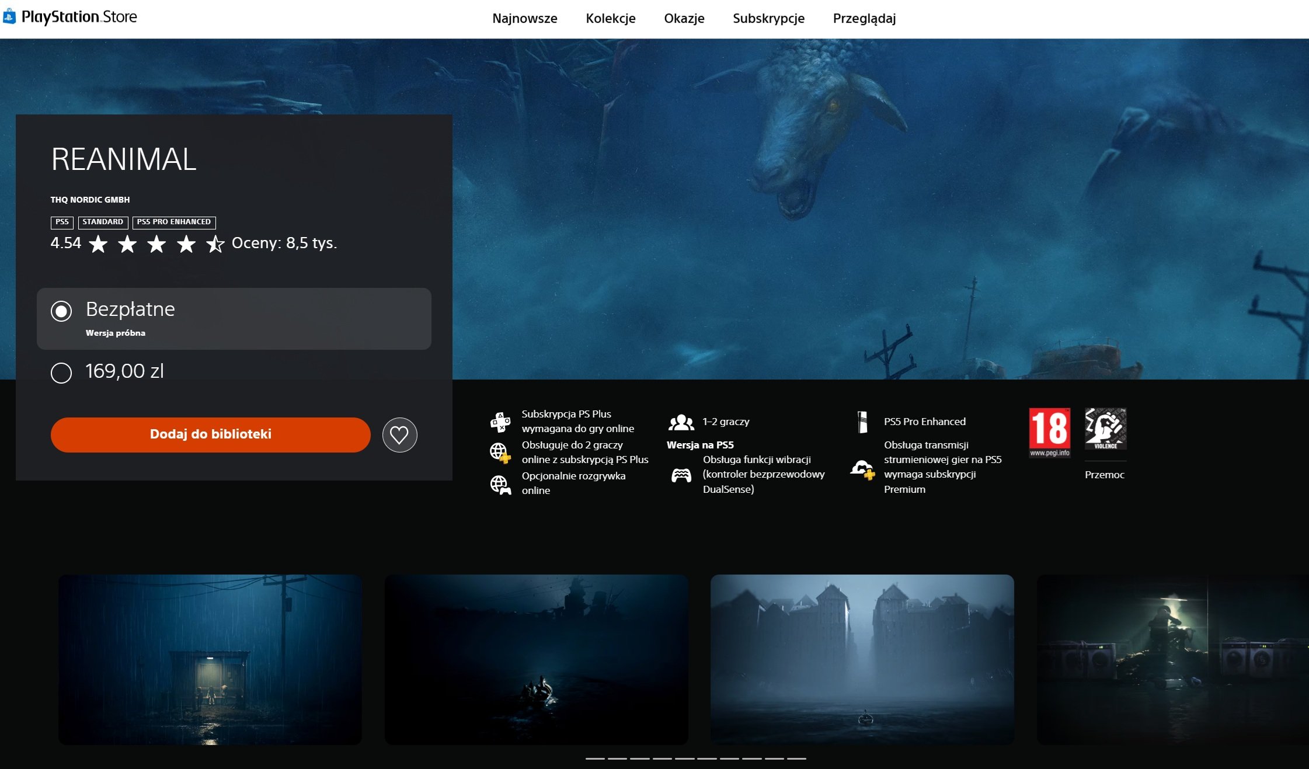The width and height of the screenshot is (1309, 769).
Task: Click the 1–2 players icon
Action: coord(681,422)
